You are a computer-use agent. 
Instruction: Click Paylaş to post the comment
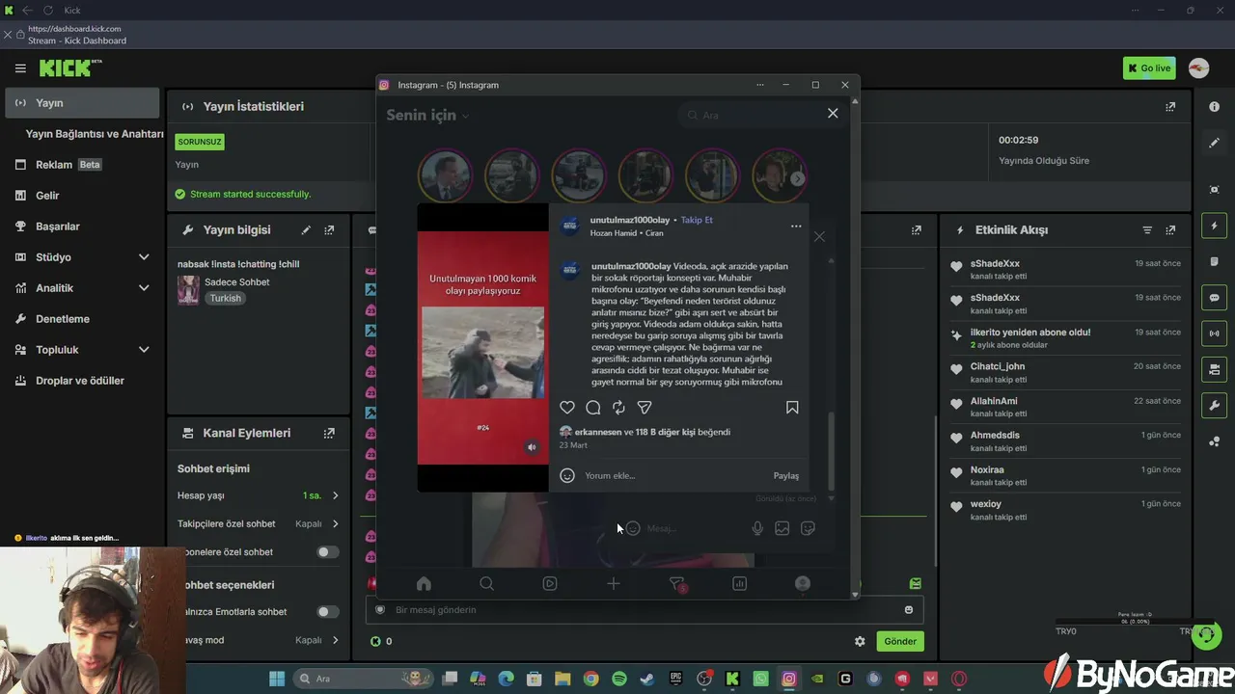pos(786,475)
